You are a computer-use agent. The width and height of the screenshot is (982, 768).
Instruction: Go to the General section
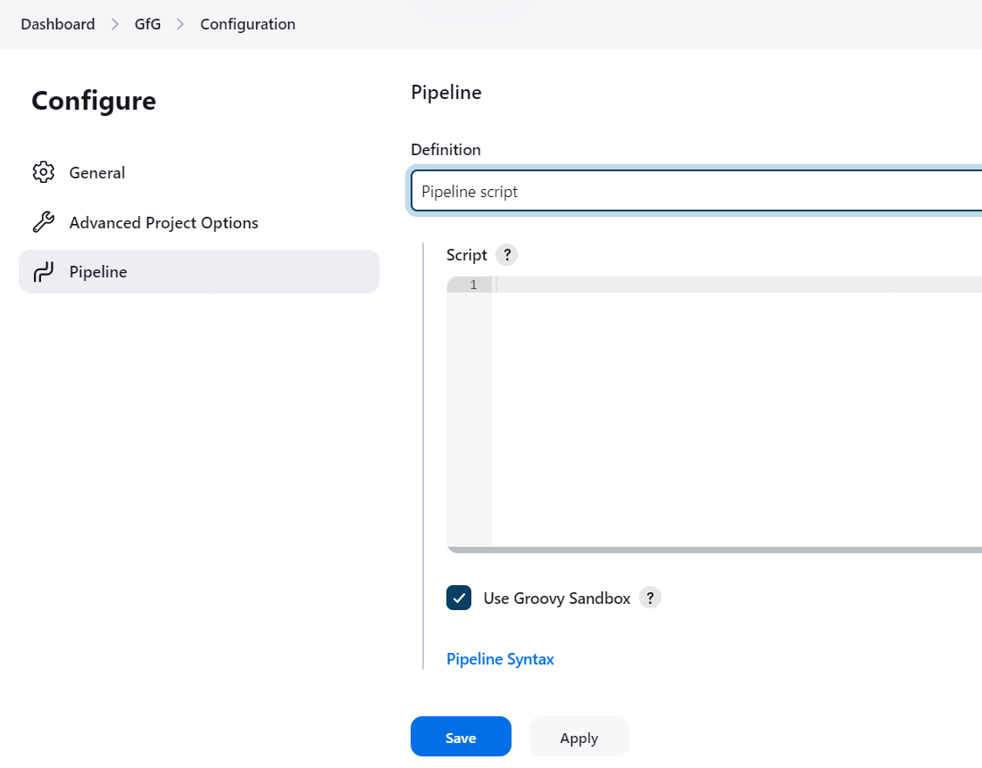point(97,172)
